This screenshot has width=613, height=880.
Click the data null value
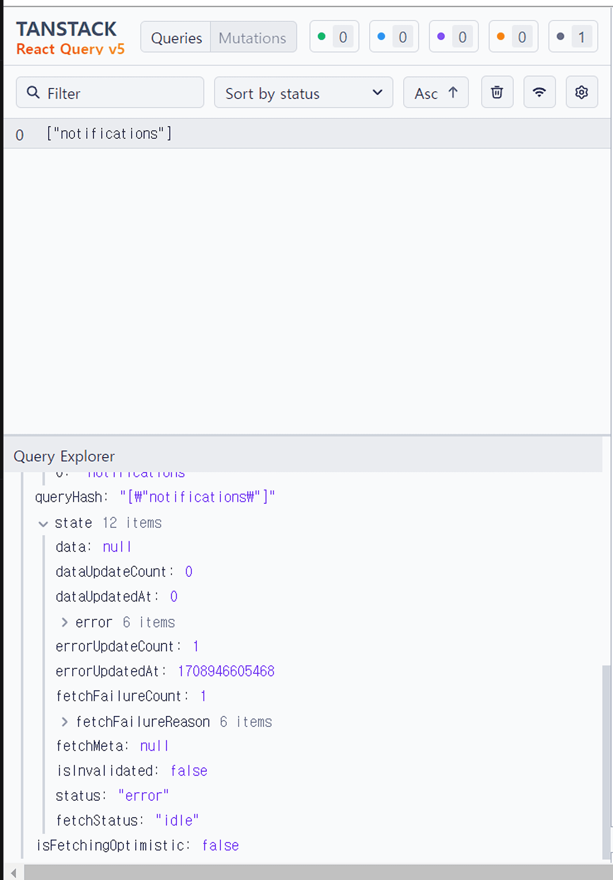[117, 547]
